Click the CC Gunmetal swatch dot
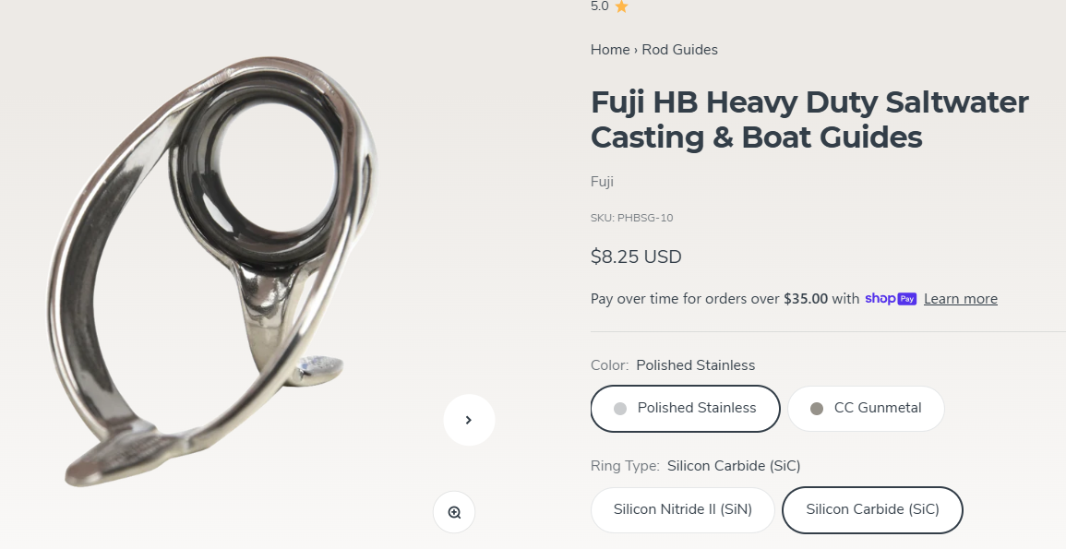 (817, 409)
